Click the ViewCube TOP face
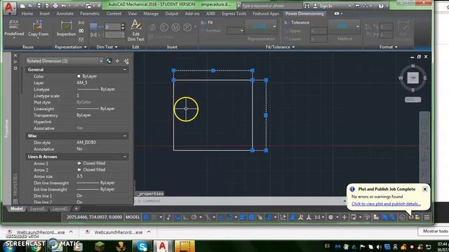 [413, 78]
